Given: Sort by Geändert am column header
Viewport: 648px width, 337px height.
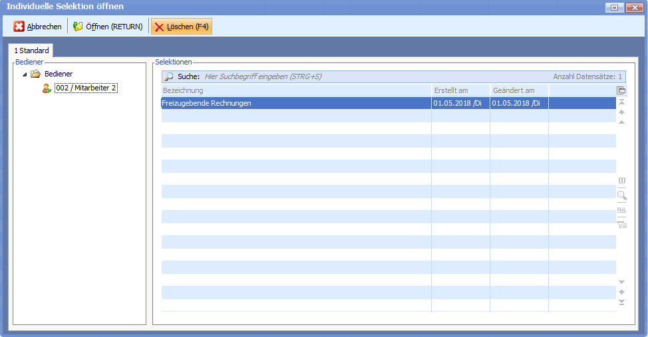Looking at the screenshot, I should coord(519,90).
